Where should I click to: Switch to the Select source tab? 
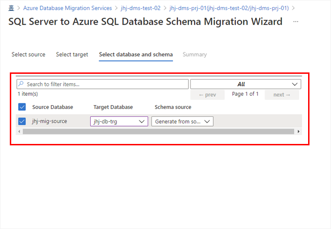[29, 55]
